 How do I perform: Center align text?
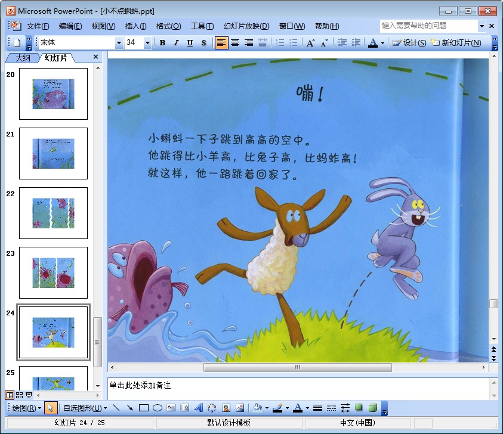235,43
